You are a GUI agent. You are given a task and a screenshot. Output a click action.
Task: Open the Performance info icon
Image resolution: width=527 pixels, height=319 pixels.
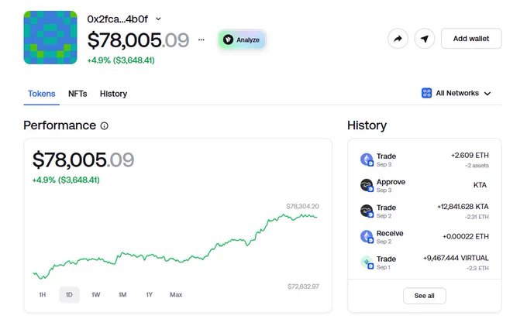point(104,125)
